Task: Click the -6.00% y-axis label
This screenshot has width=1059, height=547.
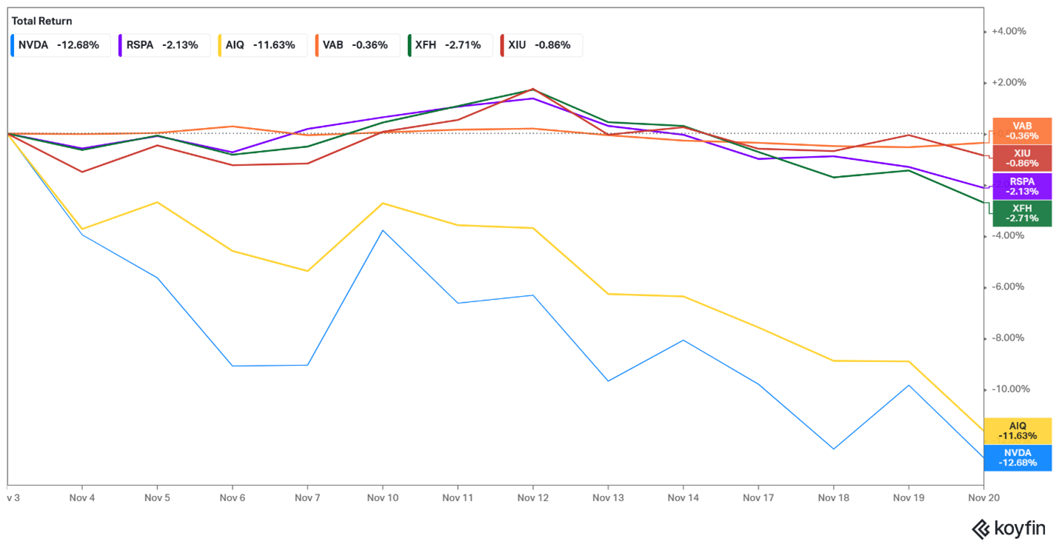Action: (1009, 286)
